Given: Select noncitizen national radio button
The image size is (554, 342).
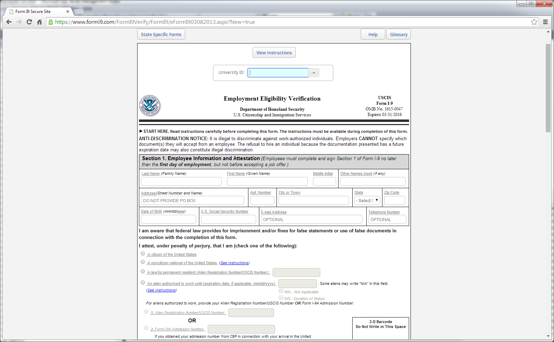Looking at the screenshot, I should [x=143, y=262].
